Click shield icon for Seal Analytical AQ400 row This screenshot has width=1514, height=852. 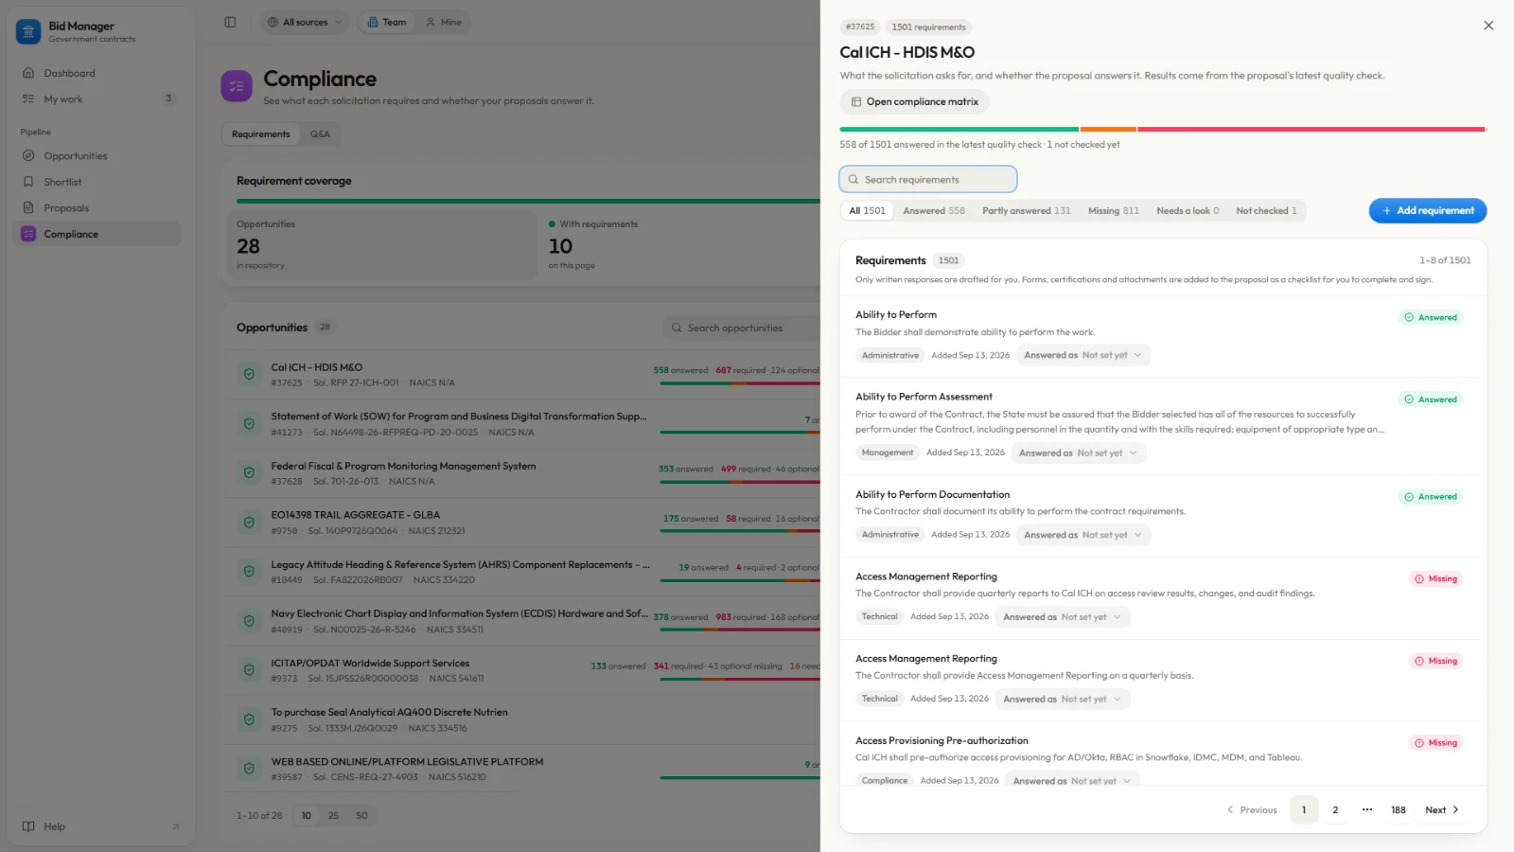click(249, 719)
